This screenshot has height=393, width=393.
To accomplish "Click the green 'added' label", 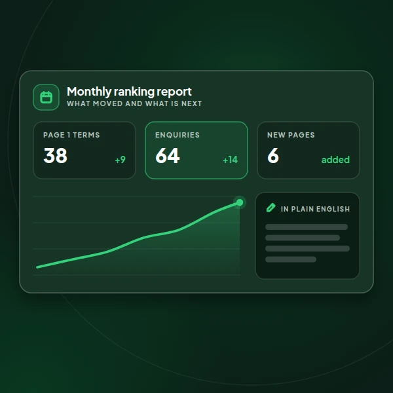I will click(x=335, y=160).
